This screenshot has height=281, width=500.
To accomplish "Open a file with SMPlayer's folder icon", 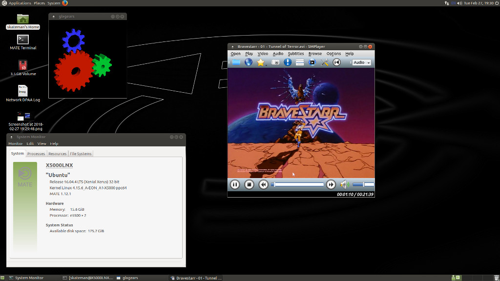I will point(236,62).
